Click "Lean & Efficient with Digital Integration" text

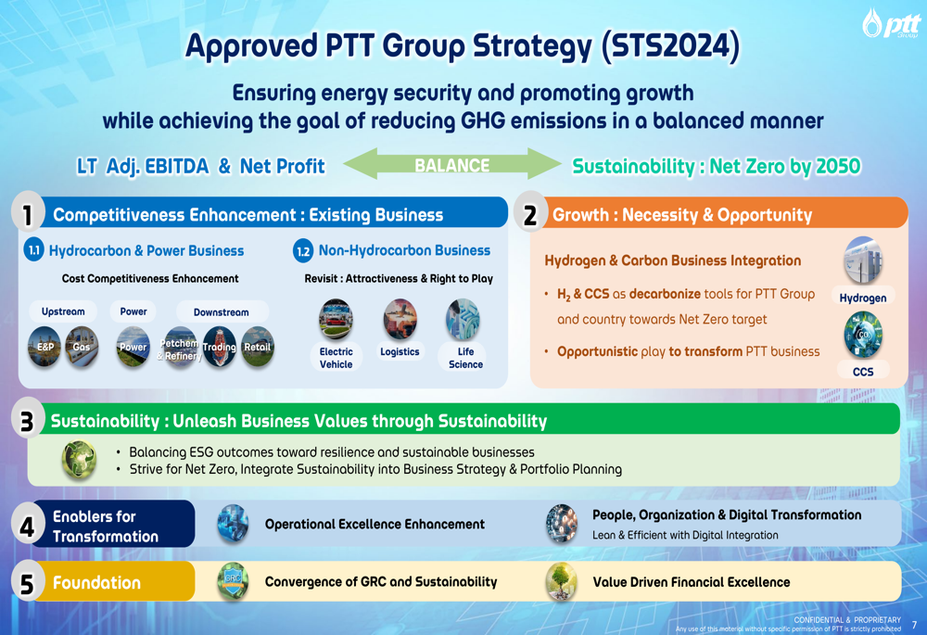coord(685,535)
